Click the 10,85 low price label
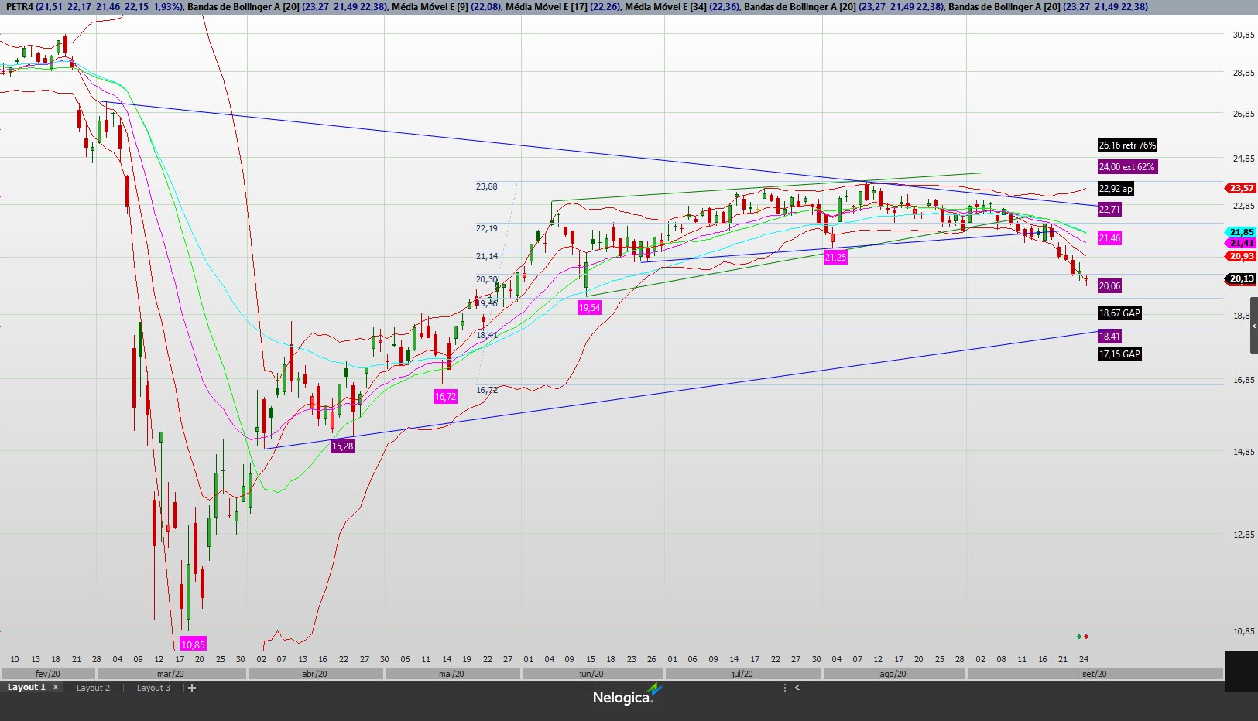 tap(193, 644)
